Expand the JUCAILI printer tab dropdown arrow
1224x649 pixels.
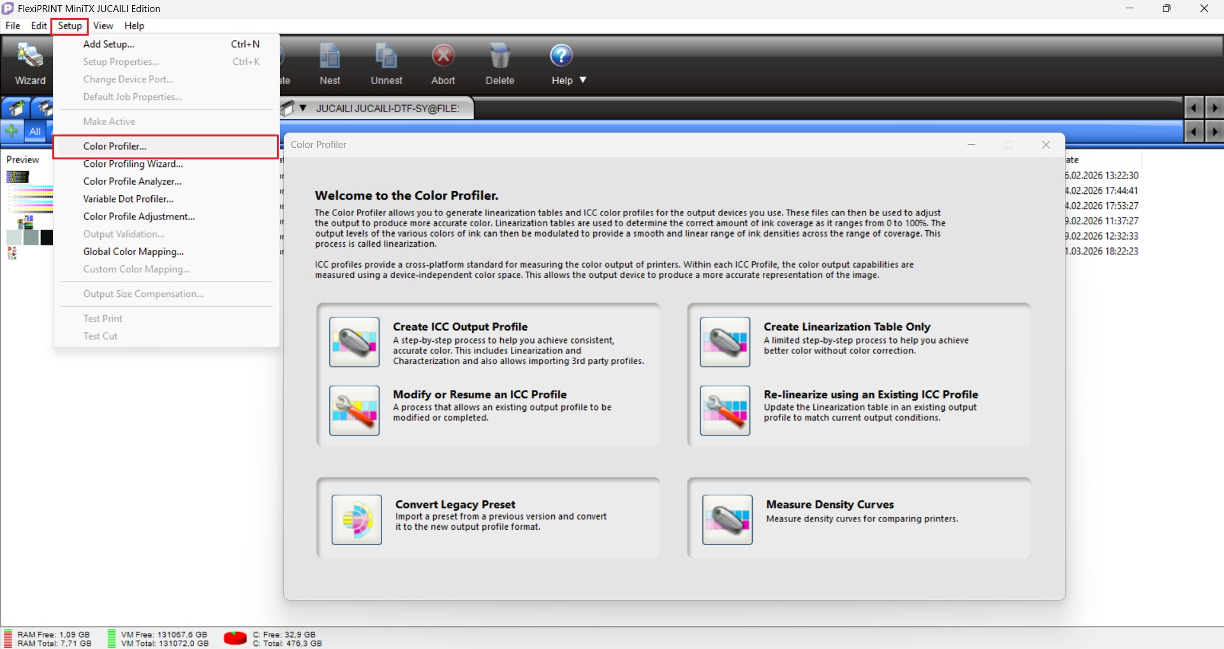303,108
